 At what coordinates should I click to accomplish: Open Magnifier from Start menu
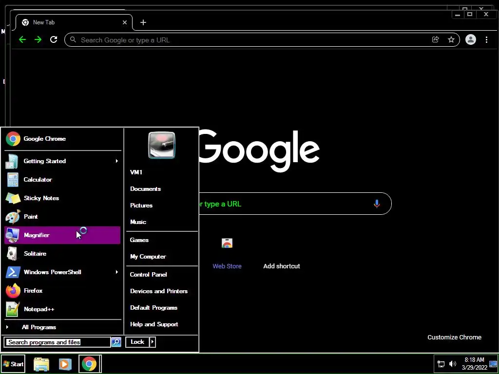click(62, 235)
